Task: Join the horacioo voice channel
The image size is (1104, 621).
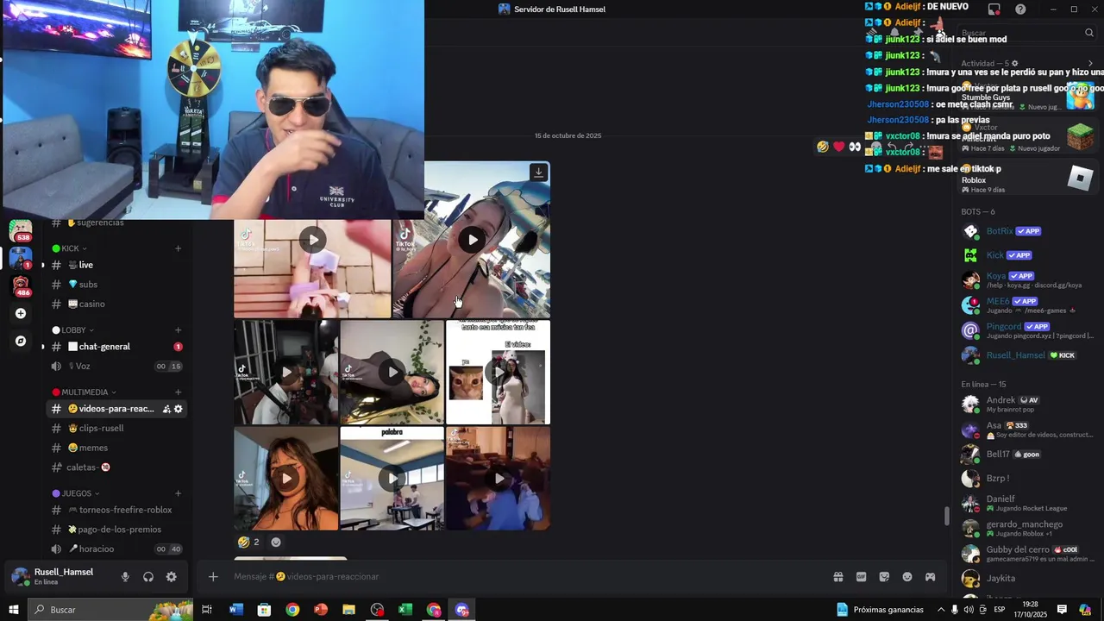Action: (x=116, y=549)
